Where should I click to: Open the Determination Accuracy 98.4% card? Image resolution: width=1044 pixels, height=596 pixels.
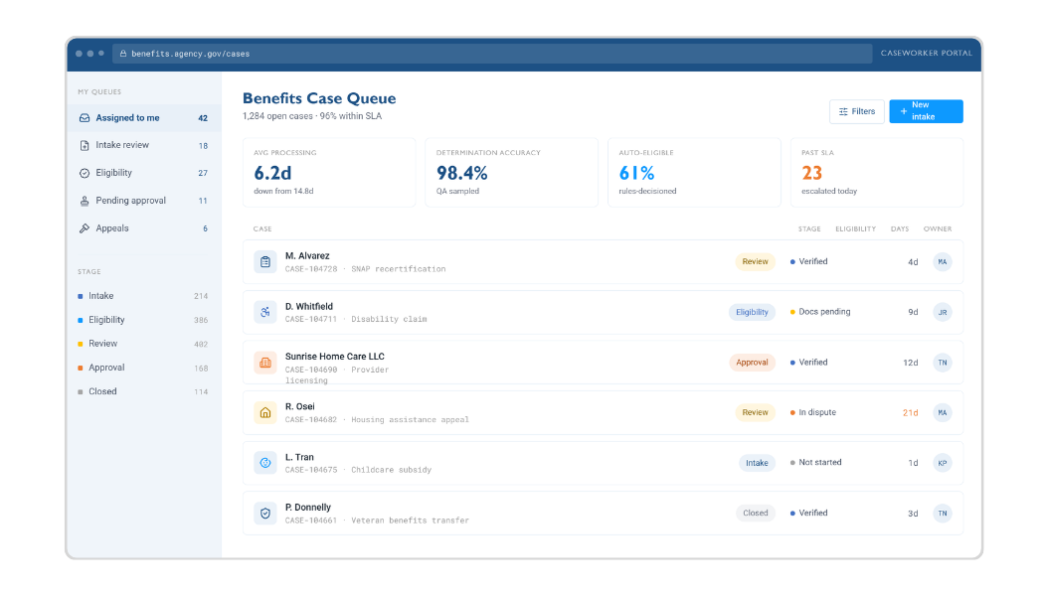(511, 172)
